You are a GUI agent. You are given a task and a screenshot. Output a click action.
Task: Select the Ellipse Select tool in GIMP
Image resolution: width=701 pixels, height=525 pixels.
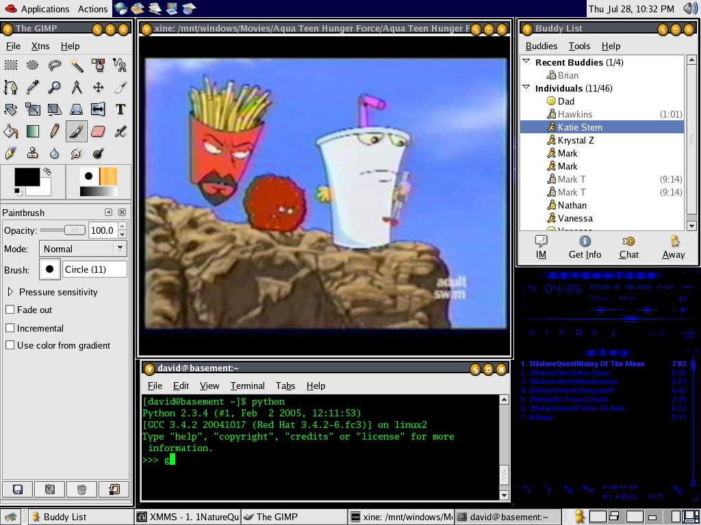coord(33,65)
